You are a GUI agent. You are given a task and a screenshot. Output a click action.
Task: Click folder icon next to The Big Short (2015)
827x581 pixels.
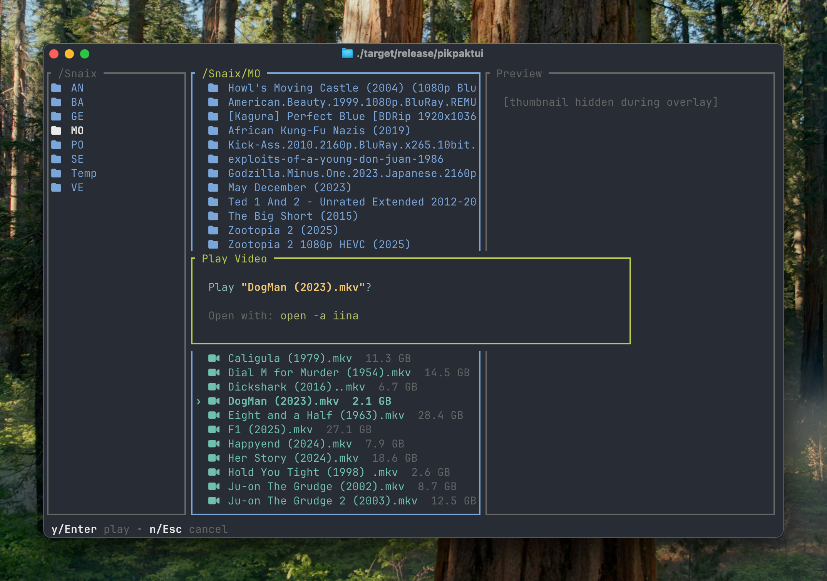tap(213, 216)
